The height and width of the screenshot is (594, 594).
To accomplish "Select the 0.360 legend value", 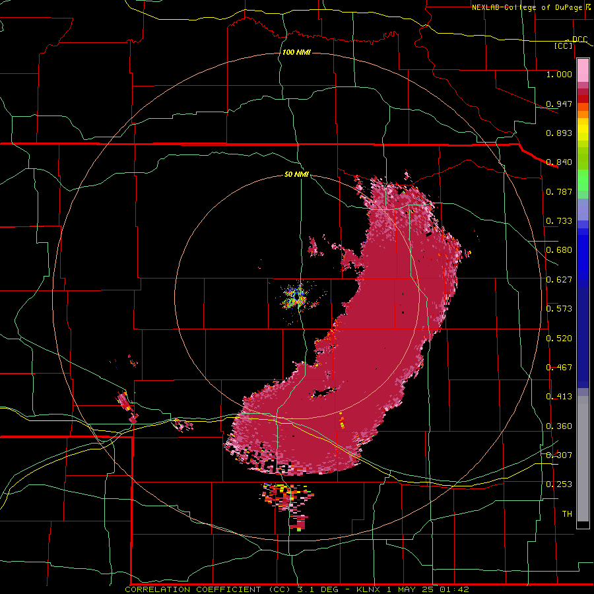I will (559, 426).
